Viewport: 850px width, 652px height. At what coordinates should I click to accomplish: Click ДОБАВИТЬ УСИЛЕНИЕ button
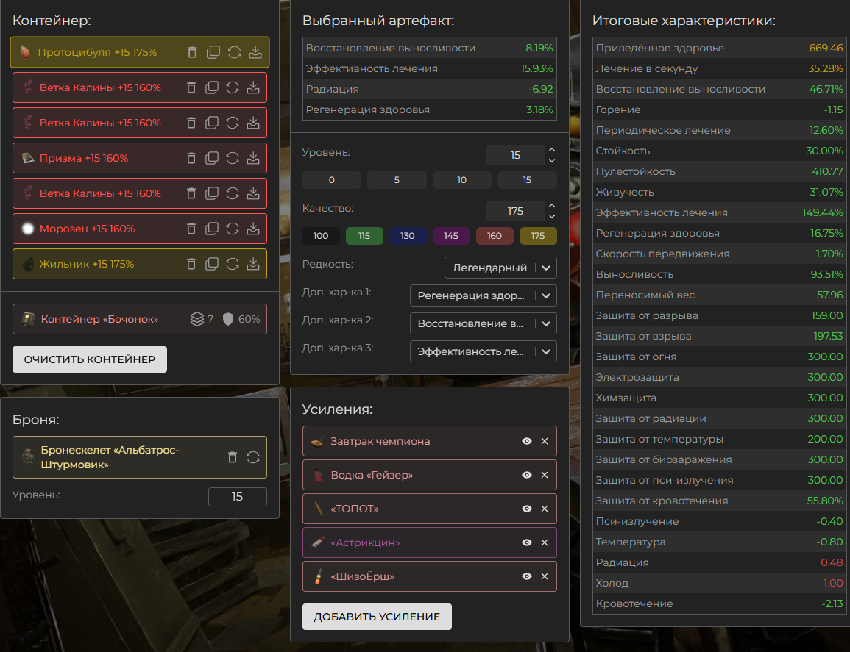[x=377, y=617]
